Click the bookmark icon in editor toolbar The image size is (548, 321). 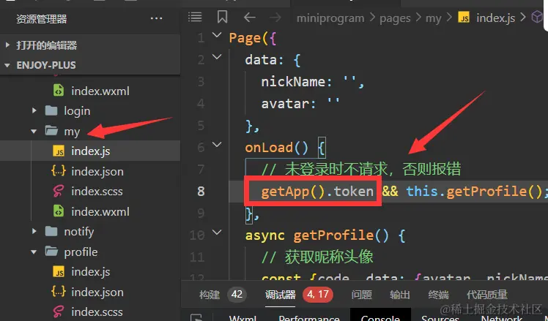(222, 17)
